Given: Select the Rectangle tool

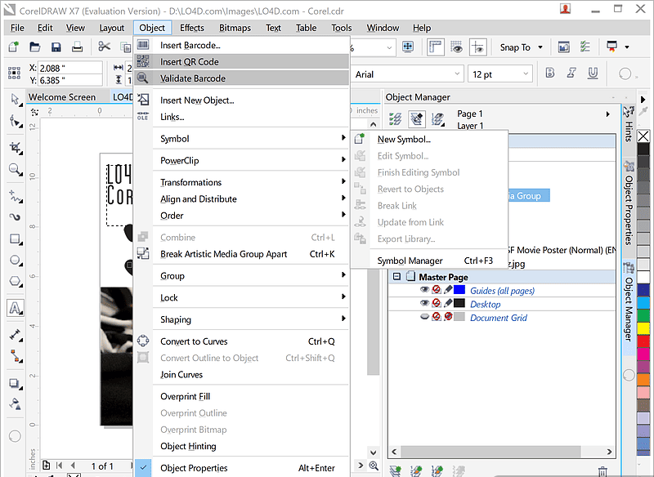Looking at the screenshot, I should coord(16,239).
